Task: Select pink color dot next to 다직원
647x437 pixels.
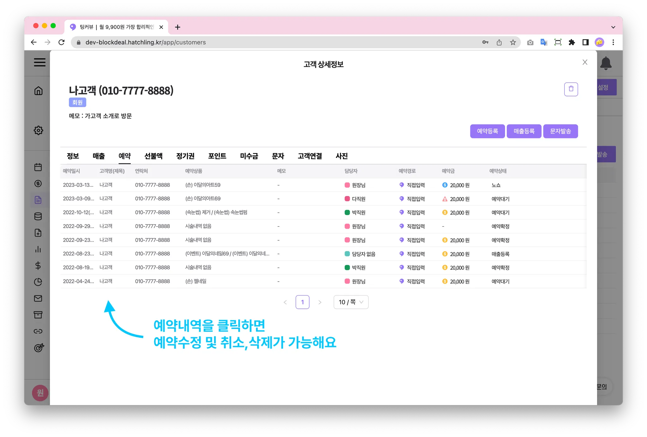Action: tap(347, 199)
